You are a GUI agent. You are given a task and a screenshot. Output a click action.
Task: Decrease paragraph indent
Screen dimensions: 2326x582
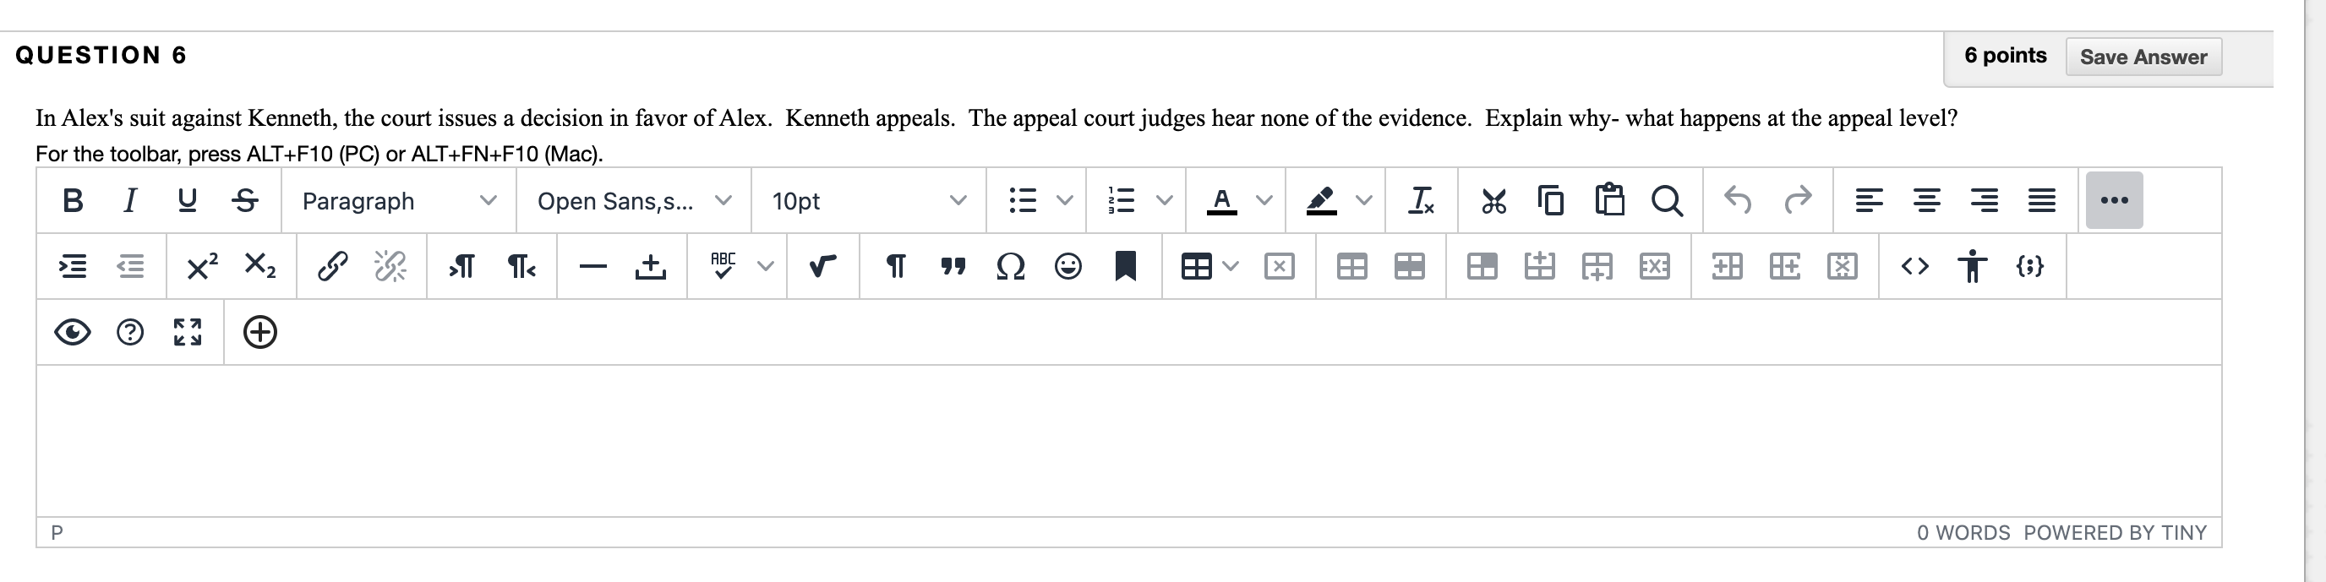click(x=130, y=266)
